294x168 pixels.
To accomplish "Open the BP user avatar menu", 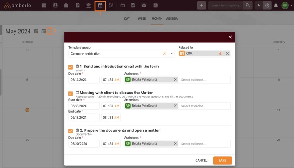I will (285, 6).
